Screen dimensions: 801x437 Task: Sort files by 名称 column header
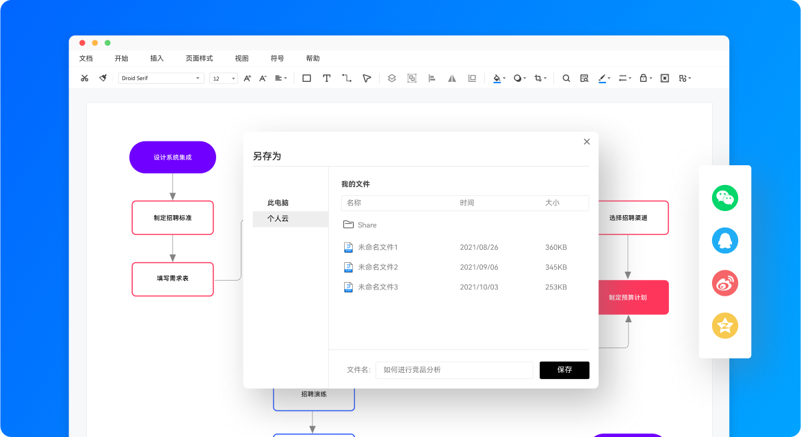[x=354, y=202]
